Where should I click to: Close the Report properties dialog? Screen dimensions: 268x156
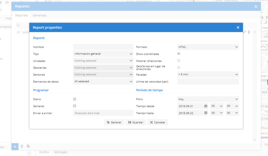click(x=238, y=28)
